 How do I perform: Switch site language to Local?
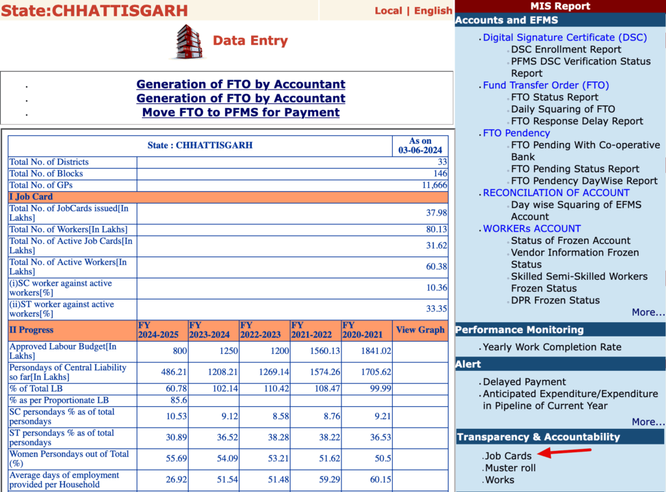388,10
